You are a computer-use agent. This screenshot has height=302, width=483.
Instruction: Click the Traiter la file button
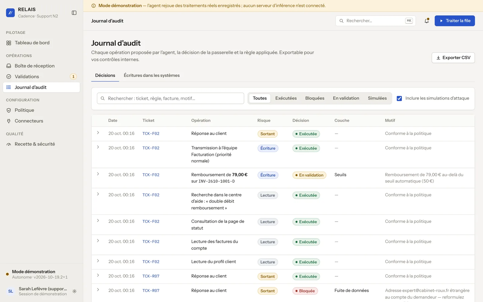tap(455, 21)
